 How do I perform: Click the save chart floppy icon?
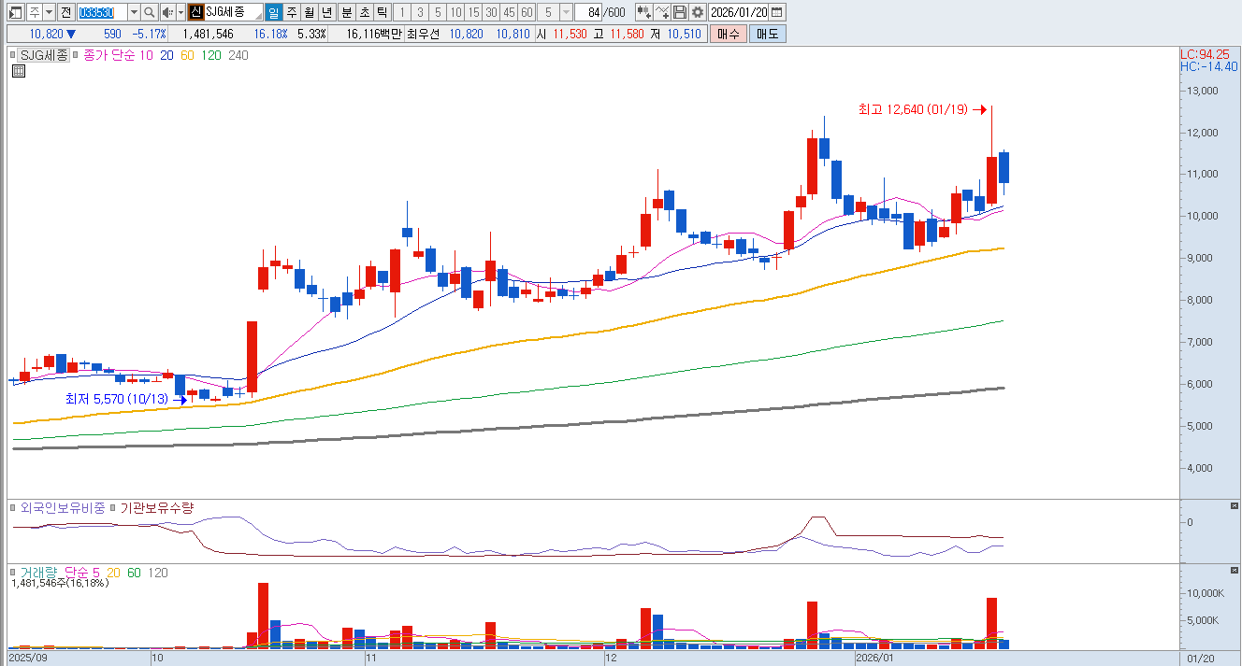pos(680,12)
